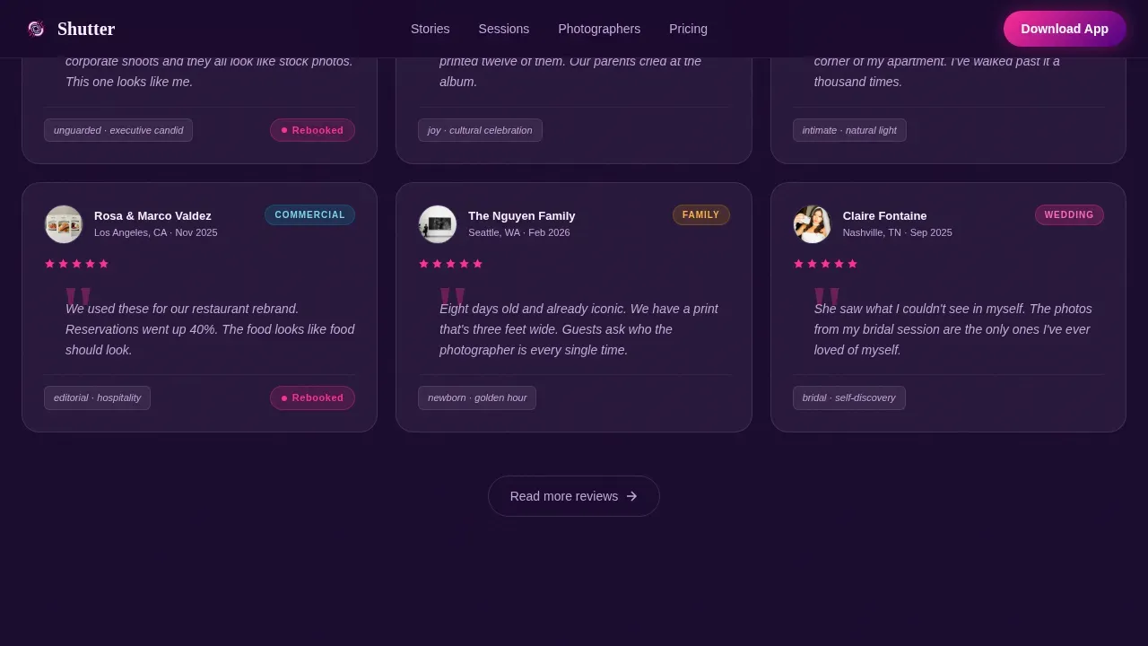1148x646 pixels.
Task: View the Pricing page
Action: coord(688,29)
